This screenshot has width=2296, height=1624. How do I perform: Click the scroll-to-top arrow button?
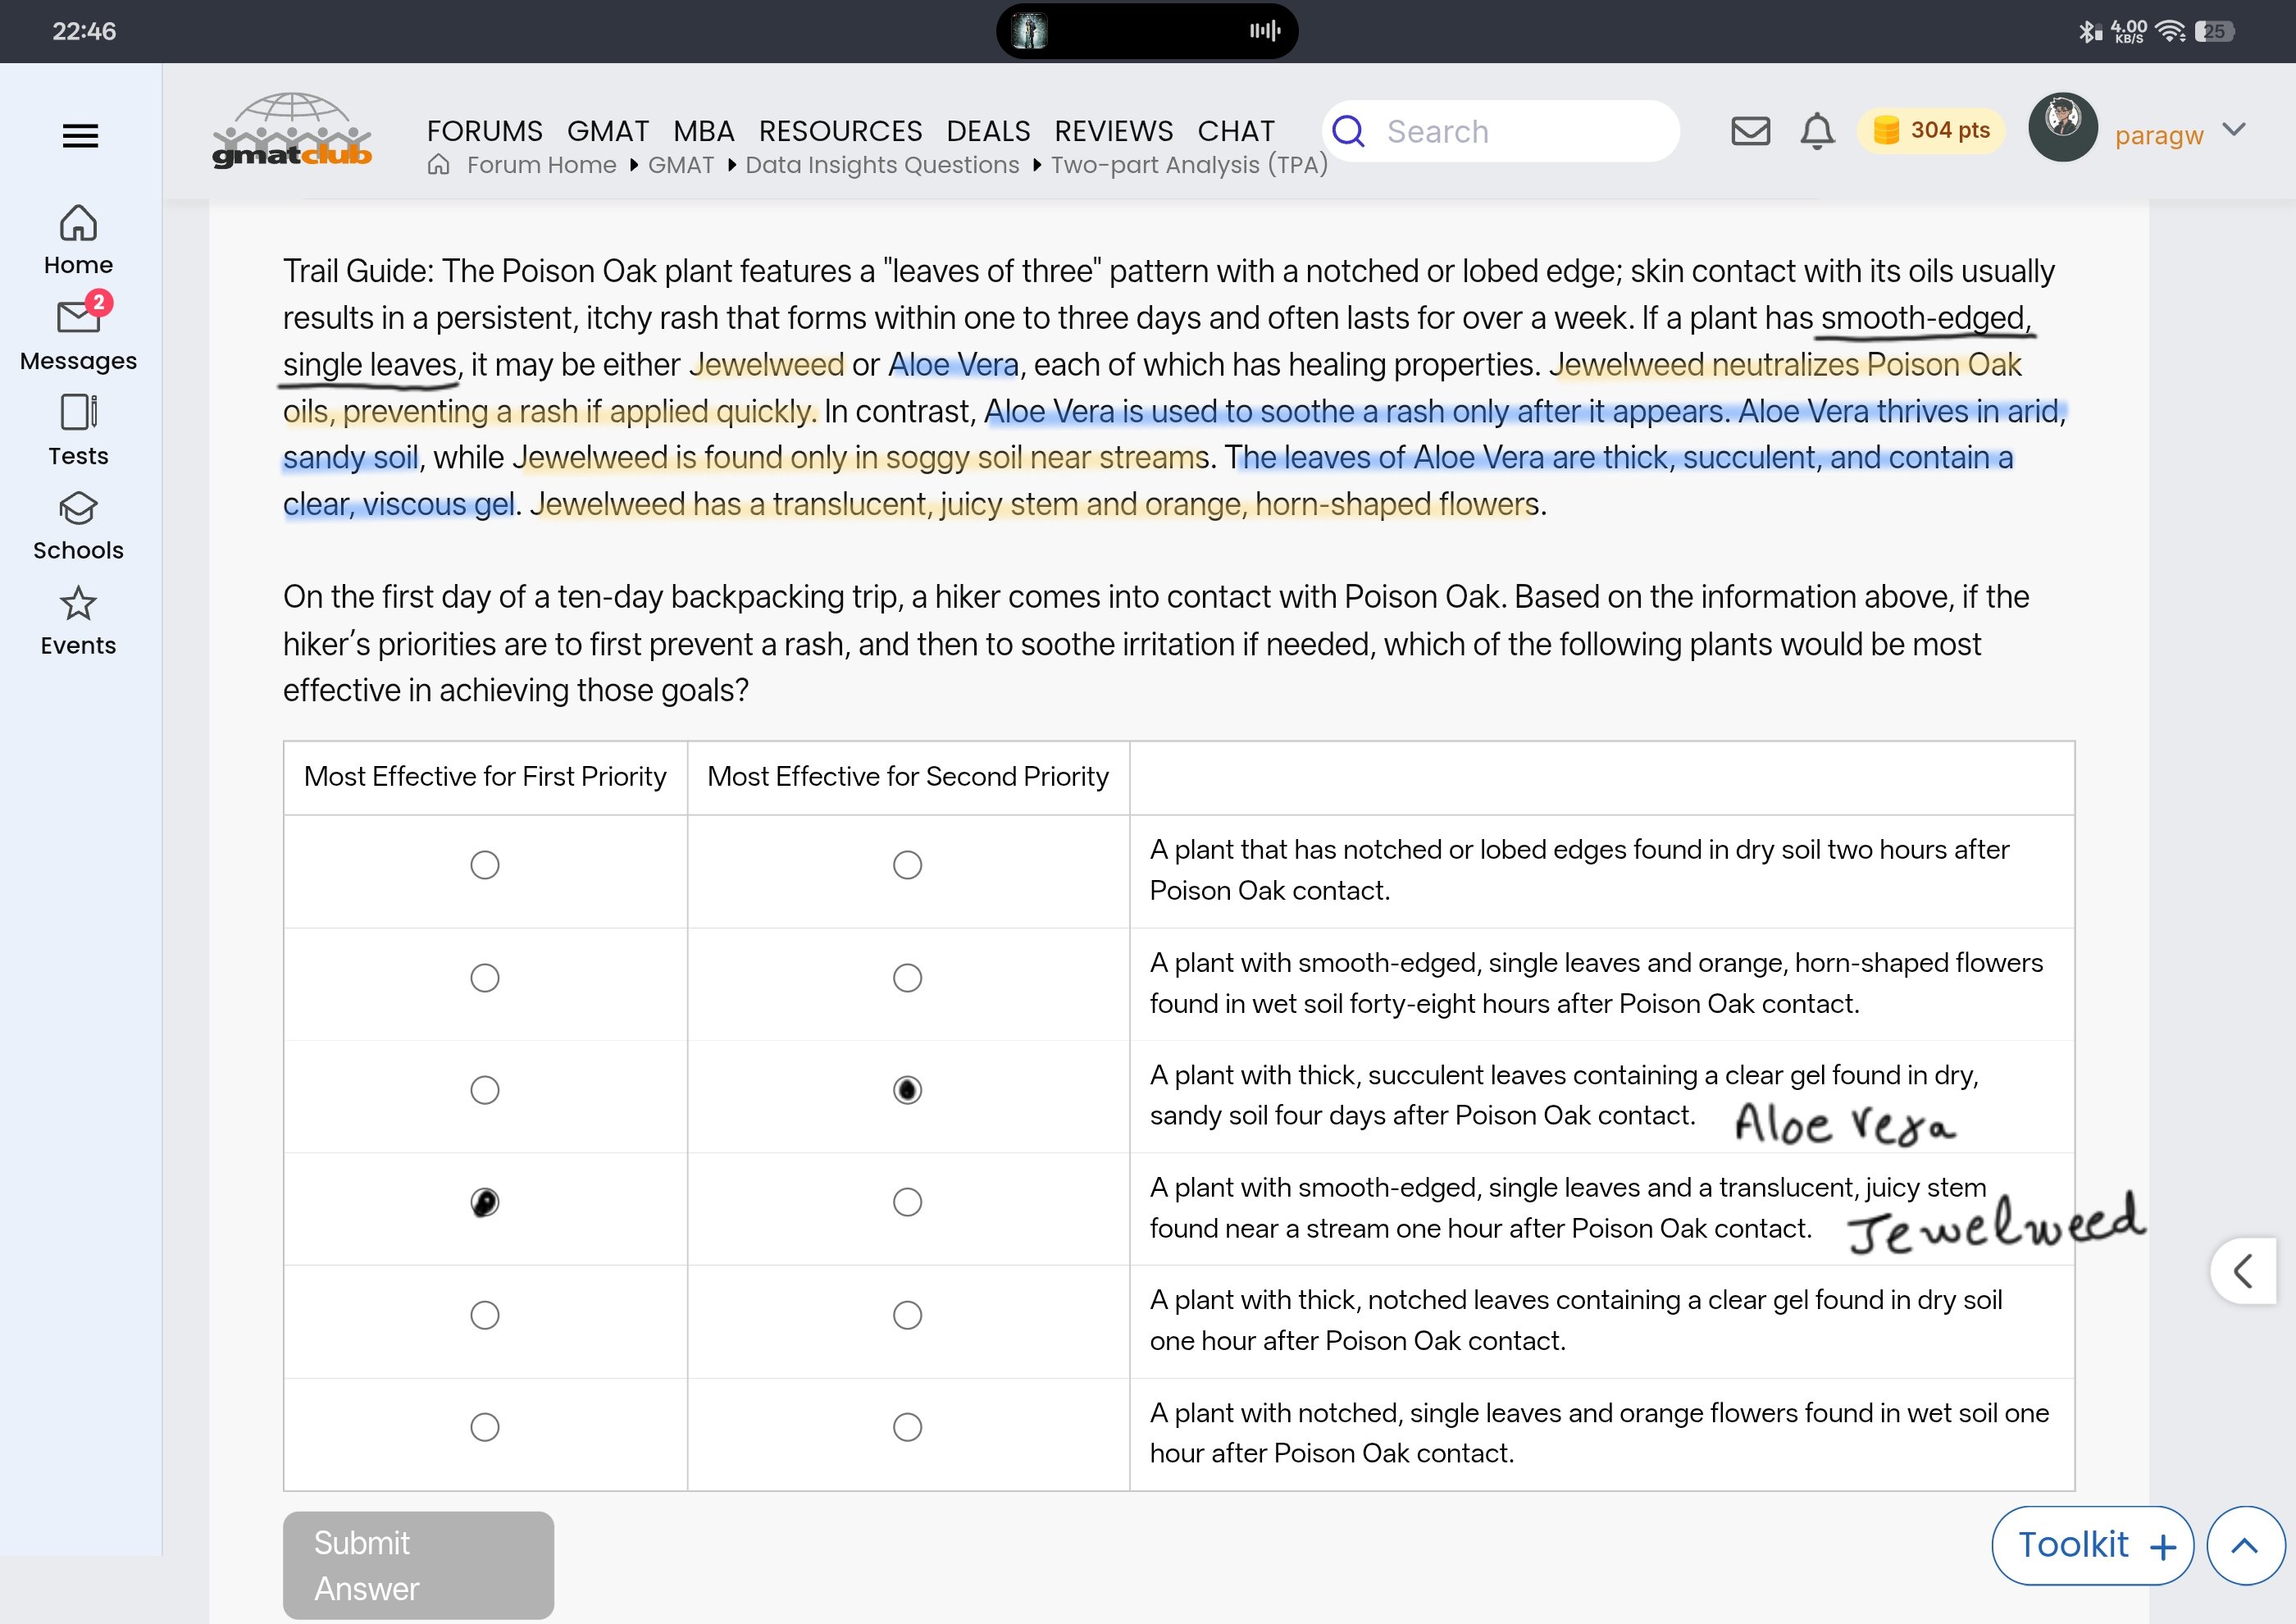pyautogui.click(x=2245, y=1545)
